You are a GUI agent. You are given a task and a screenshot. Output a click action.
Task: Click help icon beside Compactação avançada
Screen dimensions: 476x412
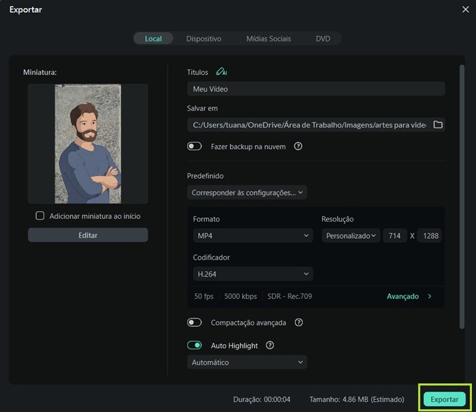[x=299, y=322]
